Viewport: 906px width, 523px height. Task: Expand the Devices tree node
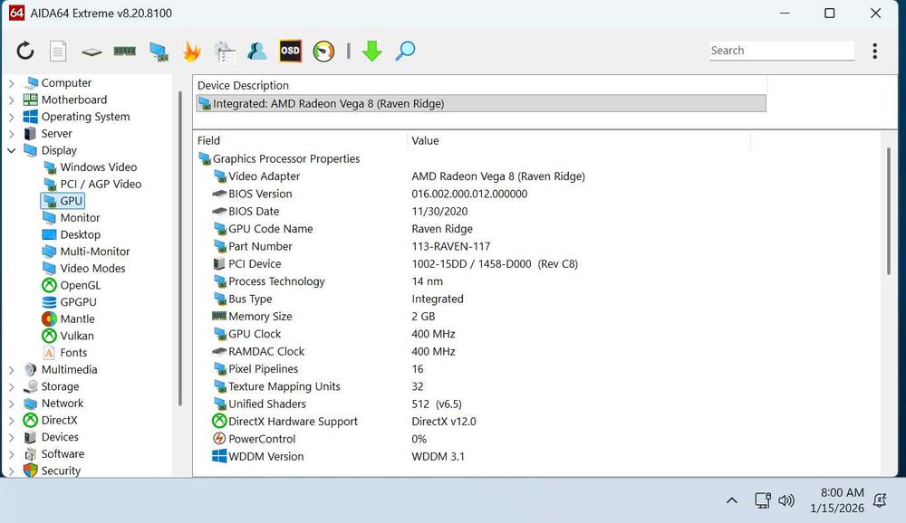[x=11, y=437]
